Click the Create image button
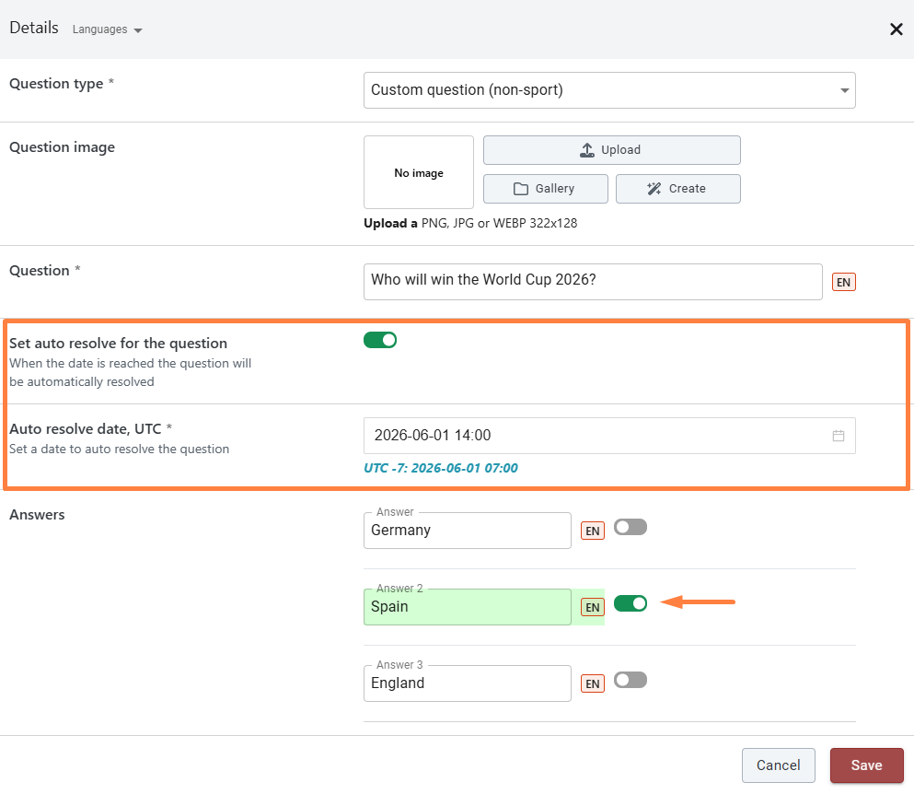 coord(677,189)
